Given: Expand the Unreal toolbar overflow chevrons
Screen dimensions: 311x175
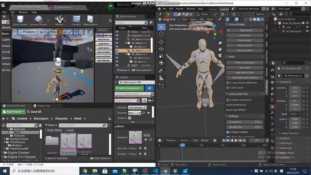Looking at the screenshot, I should (110, 20).
